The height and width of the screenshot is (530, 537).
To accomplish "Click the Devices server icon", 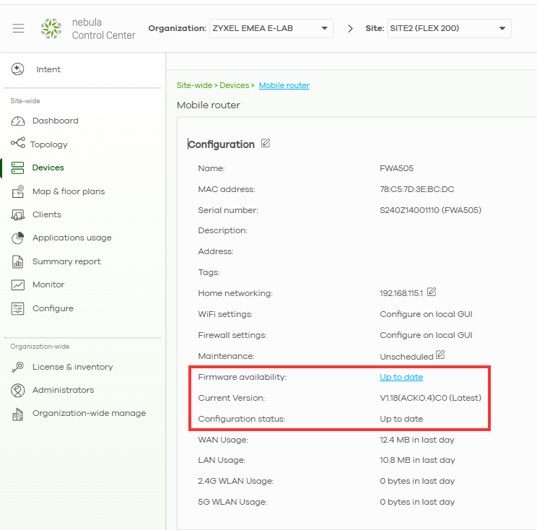I will [17, 168].
